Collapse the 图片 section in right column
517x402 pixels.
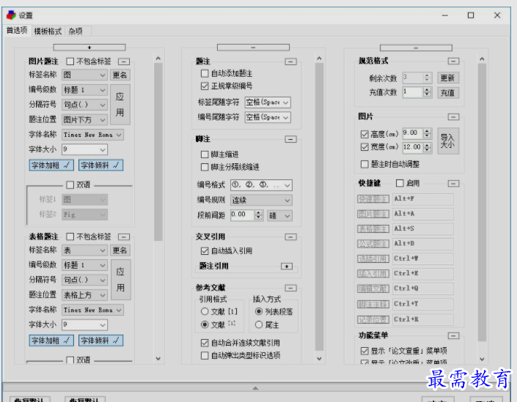coord(453,117)
